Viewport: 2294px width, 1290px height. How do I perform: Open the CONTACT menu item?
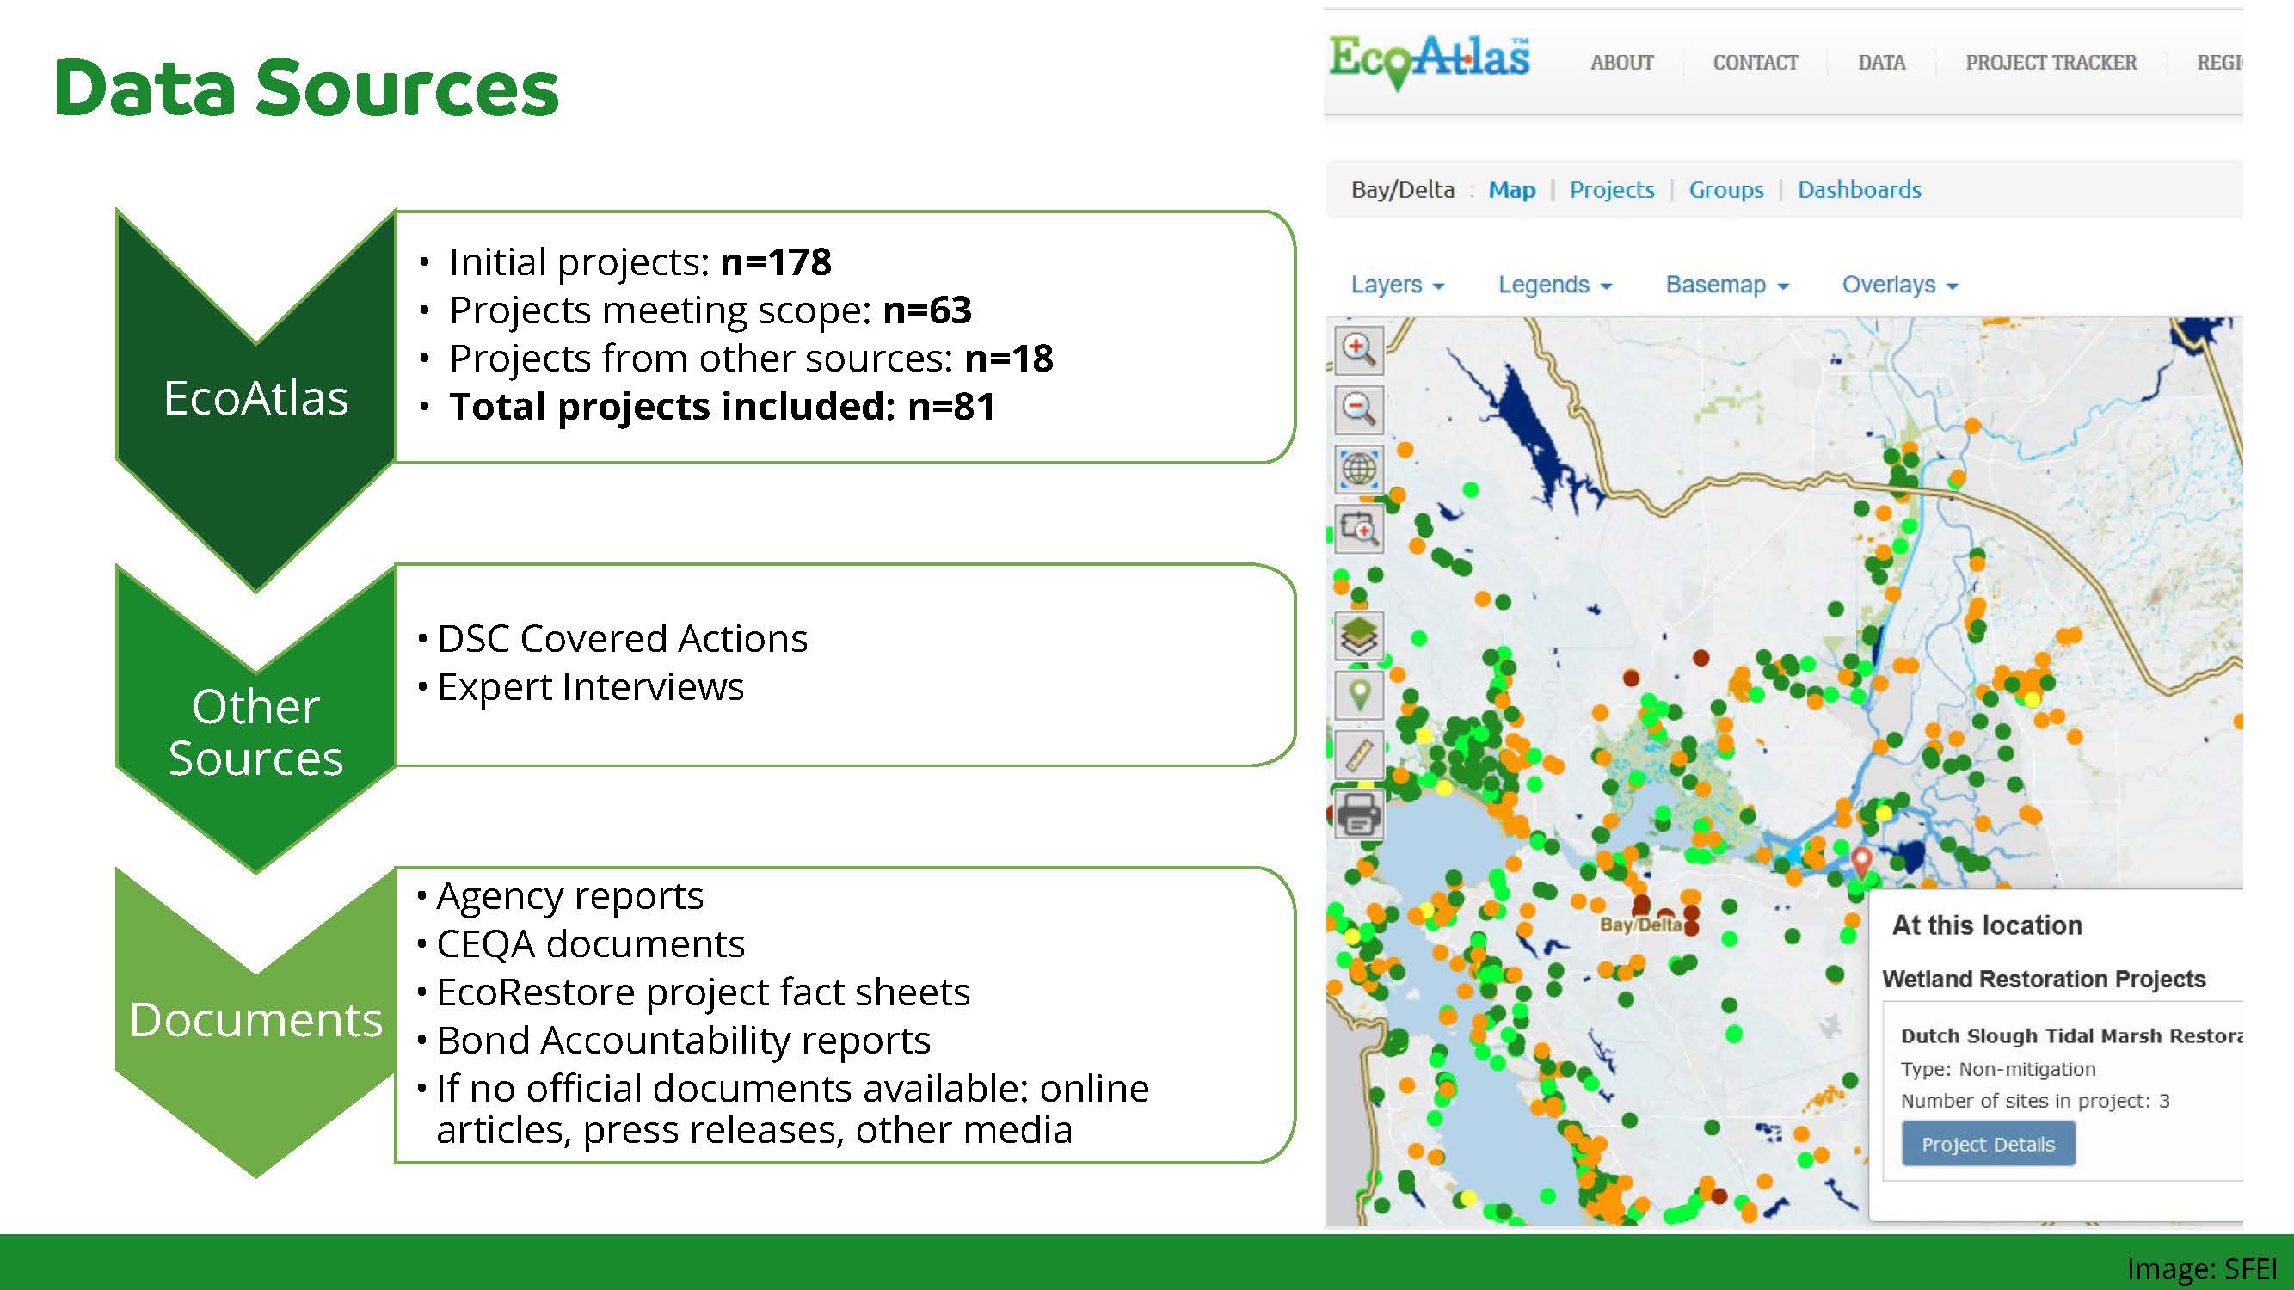pos(1756,62)
